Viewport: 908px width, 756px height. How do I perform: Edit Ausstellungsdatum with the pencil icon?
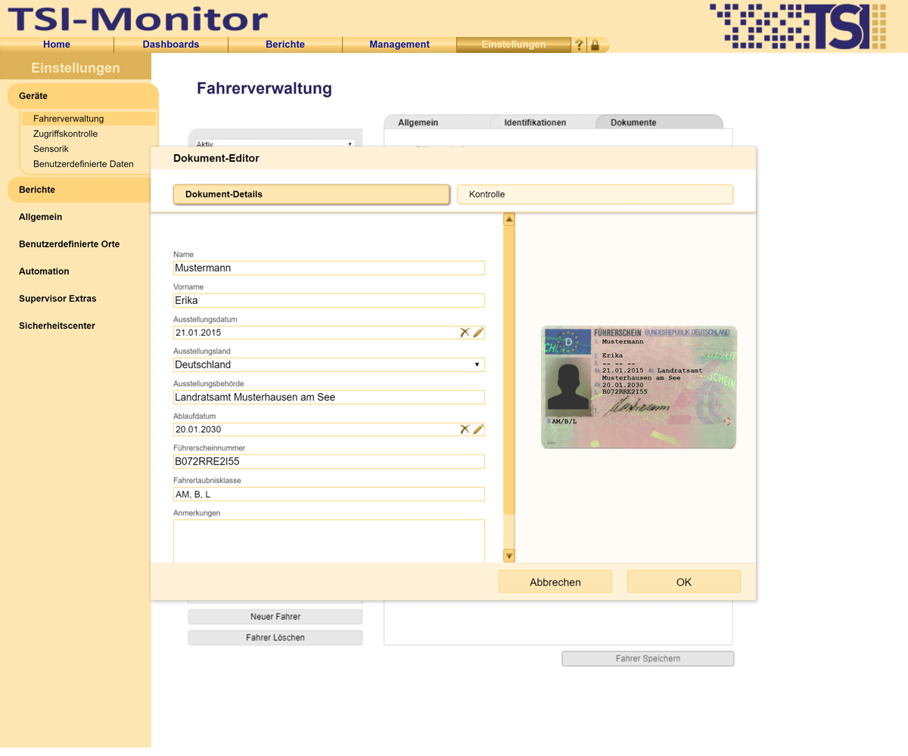coord(478,333)
